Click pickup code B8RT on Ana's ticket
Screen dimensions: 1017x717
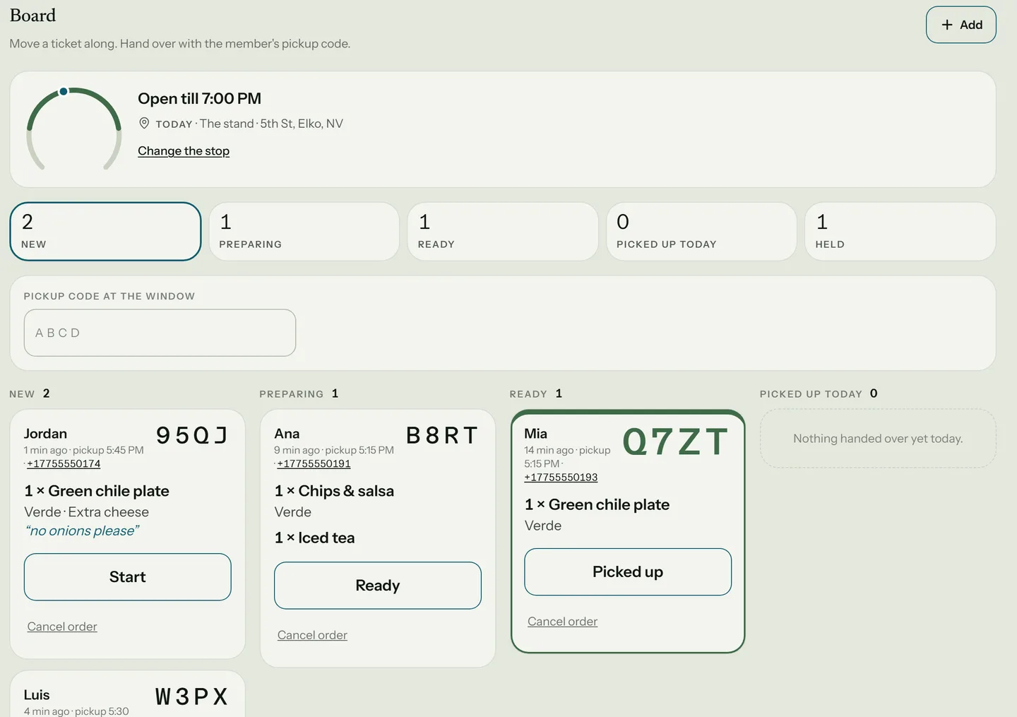click(442, 436)
